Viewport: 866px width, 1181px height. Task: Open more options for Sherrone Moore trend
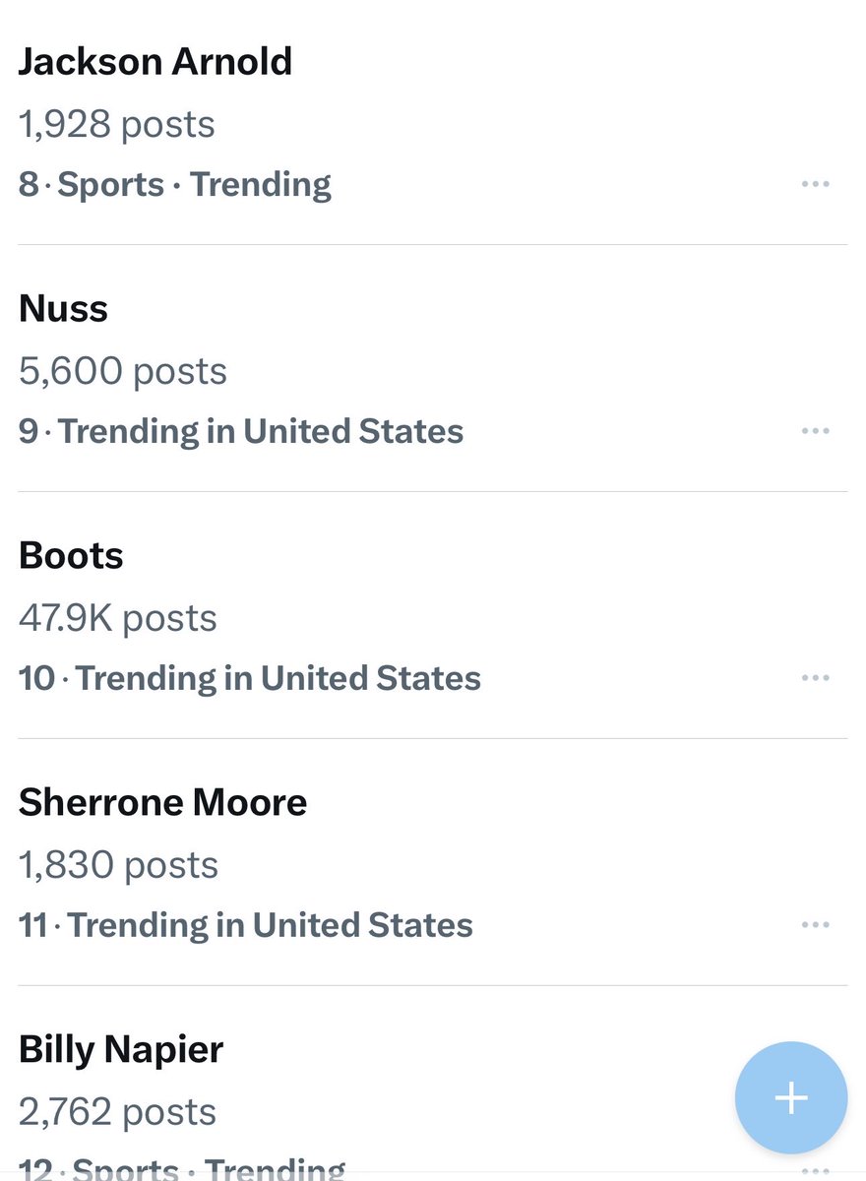pyautogui.click(x=815, y=925)
